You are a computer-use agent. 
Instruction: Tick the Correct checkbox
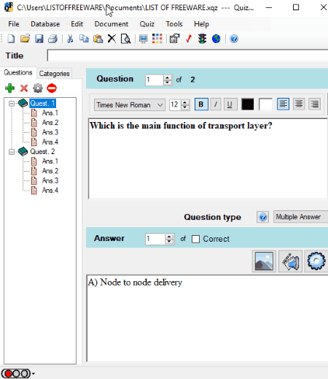(195, 239)
